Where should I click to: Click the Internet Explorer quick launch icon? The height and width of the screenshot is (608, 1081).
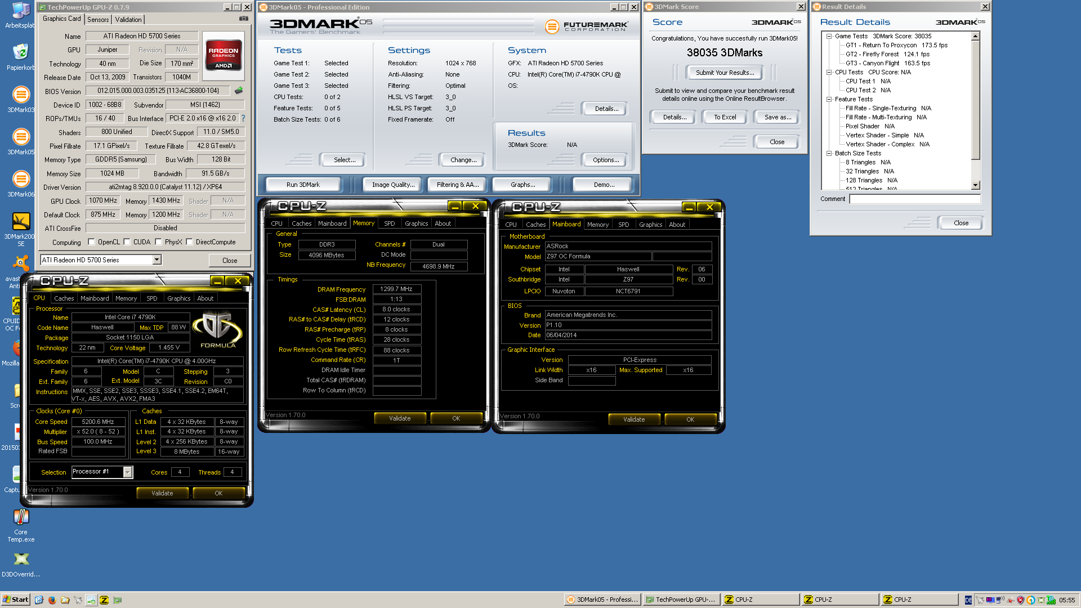point(39,600)
